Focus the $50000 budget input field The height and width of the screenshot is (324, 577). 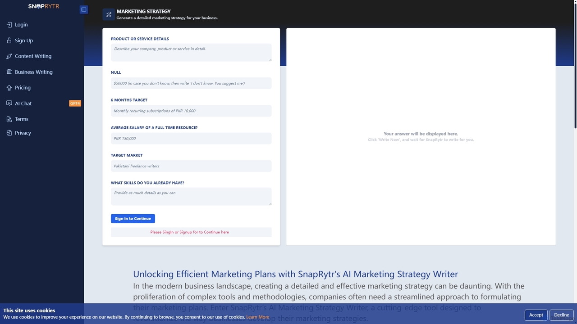[x=191, y=83]
